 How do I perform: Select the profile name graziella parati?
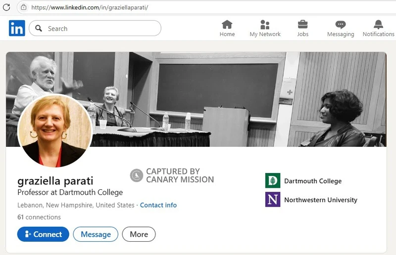[55, 181]
